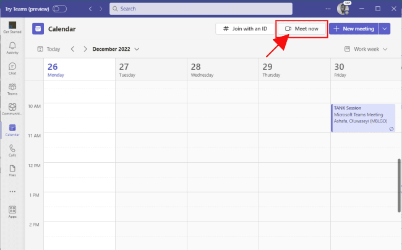Screen dimensions: 402x250
Task: Toggle the Try Teams preview switch
Action: [60, 9]
